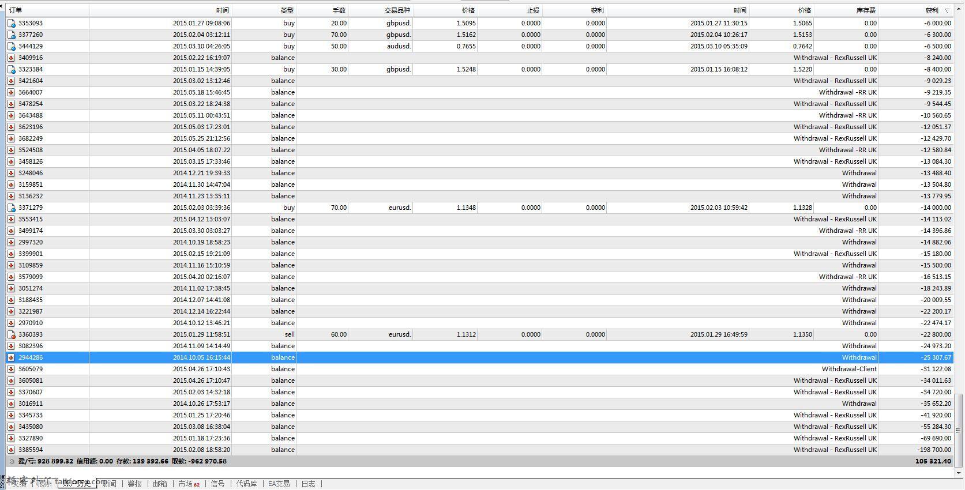The image size is (965, 490).
Task: Click the sell order icon for 3360393
Action: coord(11,334)
